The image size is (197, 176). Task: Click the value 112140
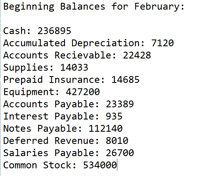pyautogui.click(x=105, y=129)
